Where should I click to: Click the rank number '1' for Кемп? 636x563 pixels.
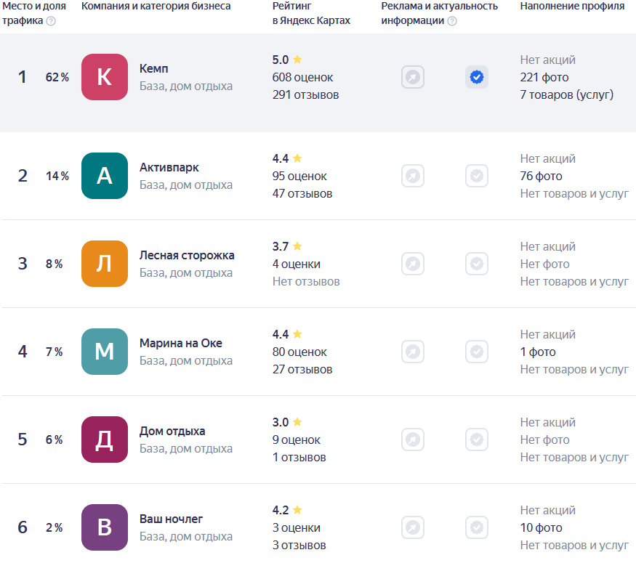click(23, 77)
